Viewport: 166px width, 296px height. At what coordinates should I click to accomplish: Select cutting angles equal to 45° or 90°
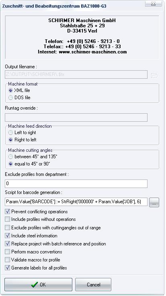11,164
